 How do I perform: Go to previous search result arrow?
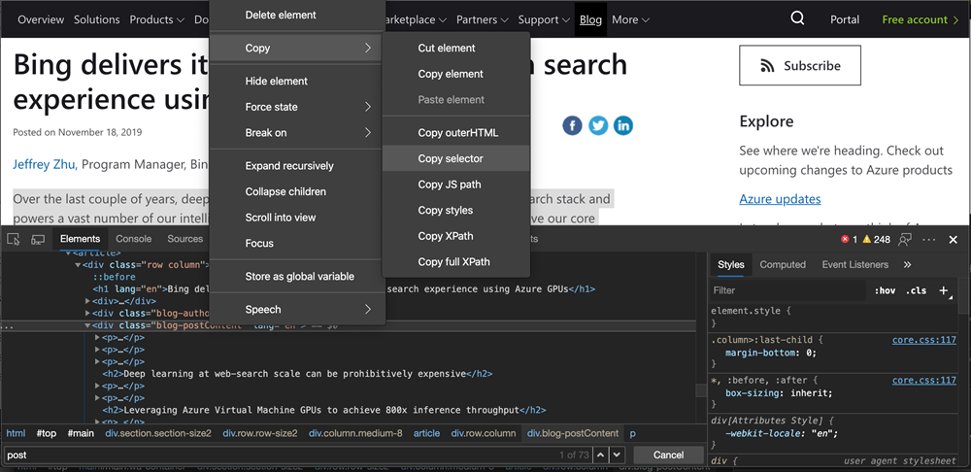(x=600, y=455)
